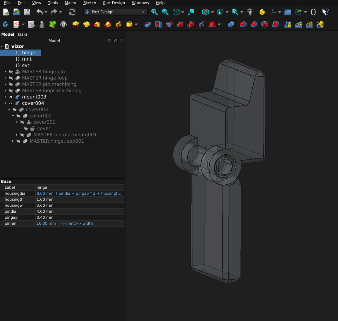Expand the MASTER.hinge.pin node
This screenshot has height=321, width=338.
click(x=5, y=72)
